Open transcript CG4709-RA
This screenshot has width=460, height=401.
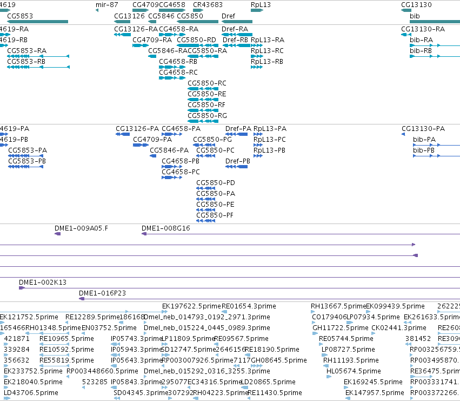pyautogui.click(x=152, y=40)
